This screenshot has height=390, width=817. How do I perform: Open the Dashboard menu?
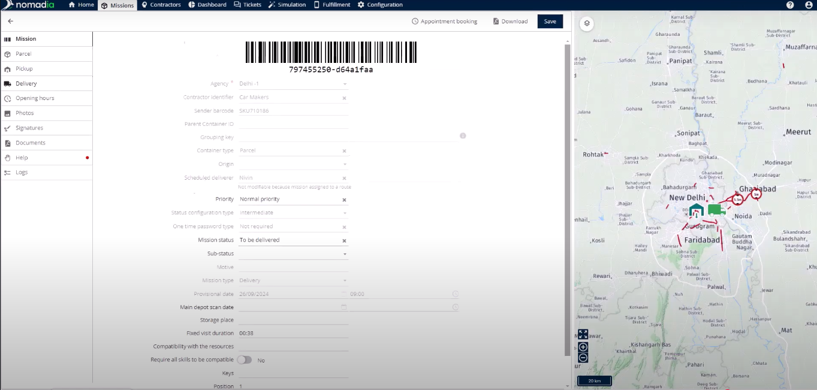(x=207, y=5)
